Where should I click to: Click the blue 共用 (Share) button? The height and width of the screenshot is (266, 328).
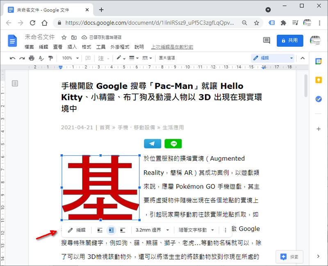(x=290, y=41)
